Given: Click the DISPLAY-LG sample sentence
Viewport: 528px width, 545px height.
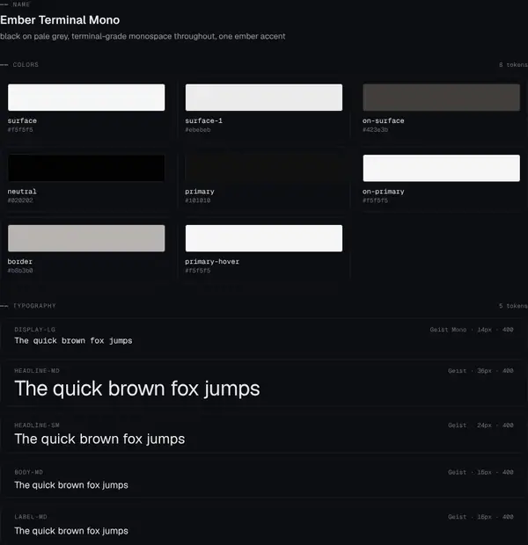Looking at the screenshot, I should [73, 341].
